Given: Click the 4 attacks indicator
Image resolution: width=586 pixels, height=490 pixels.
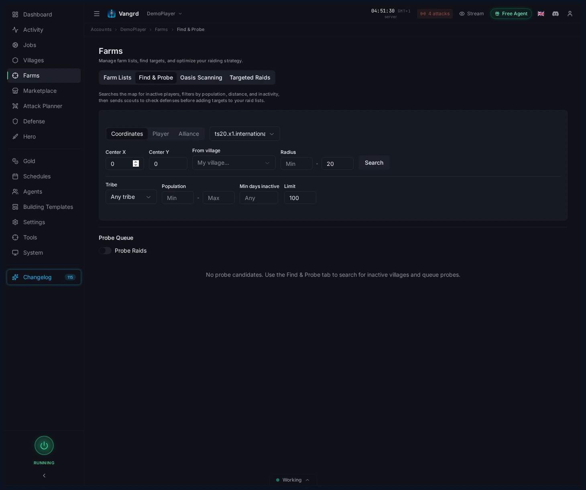Looking at the screenshot, I should (435, 14).
